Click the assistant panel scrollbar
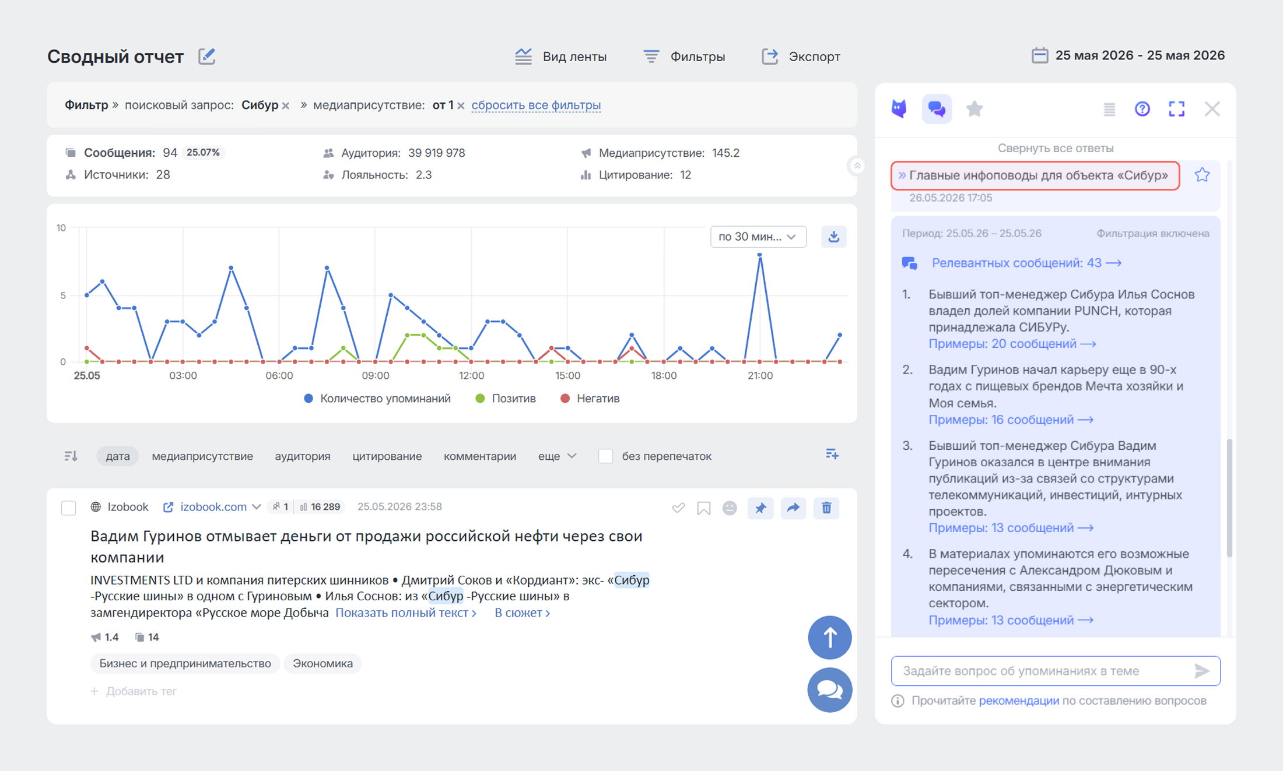The height and width of the screenshot is (771, 1283). click(x=1229, y=498)
